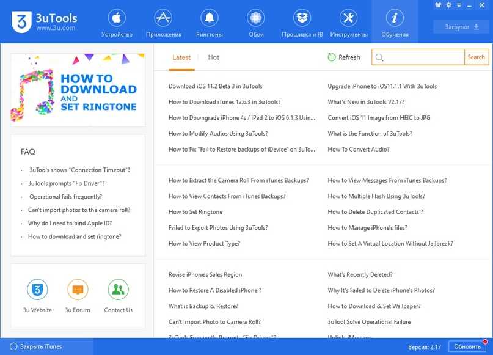Open the Обои wallpapers section
The width and height of the screenshot is (493, 355).
click(x=256, y=23)
